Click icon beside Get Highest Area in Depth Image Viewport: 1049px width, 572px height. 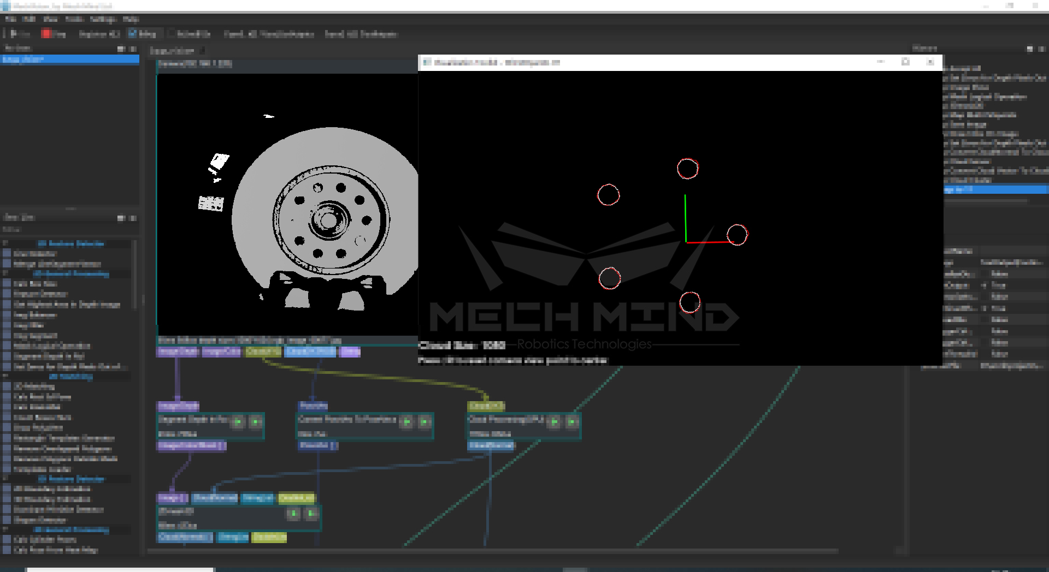tap(7, 305)
